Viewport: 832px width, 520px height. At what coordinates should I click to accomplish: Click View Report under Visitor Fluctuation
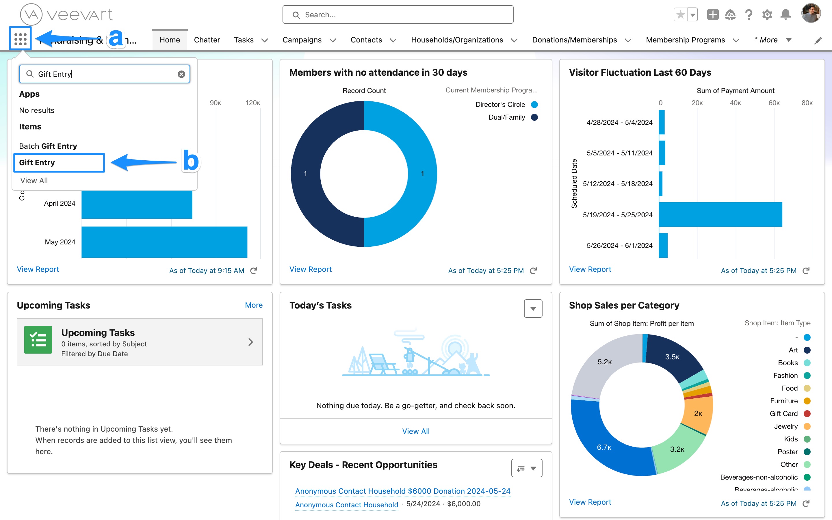590,269
